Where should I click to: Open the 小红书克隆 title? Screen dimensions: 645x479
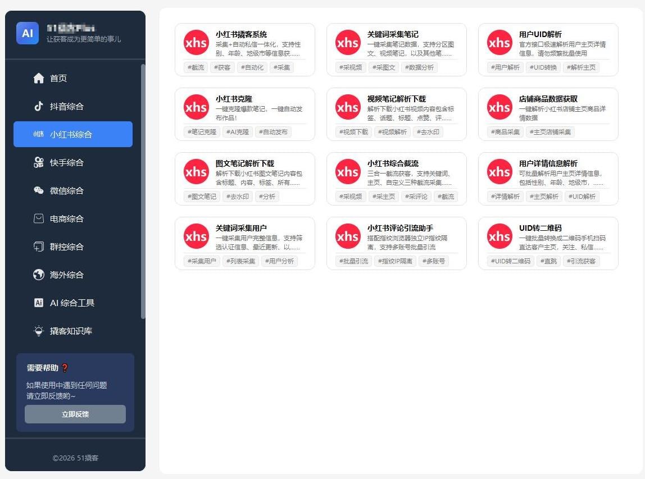click(x=234, y=99)
